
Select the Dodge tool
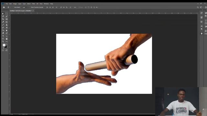[3, 33]
